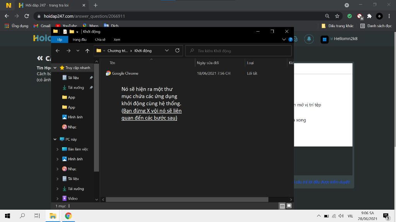Viewport: 396px width, 222px height.
Task: Click the volume speaker icon in system tray
Action: pyautogui.click(x=341, y=216)
